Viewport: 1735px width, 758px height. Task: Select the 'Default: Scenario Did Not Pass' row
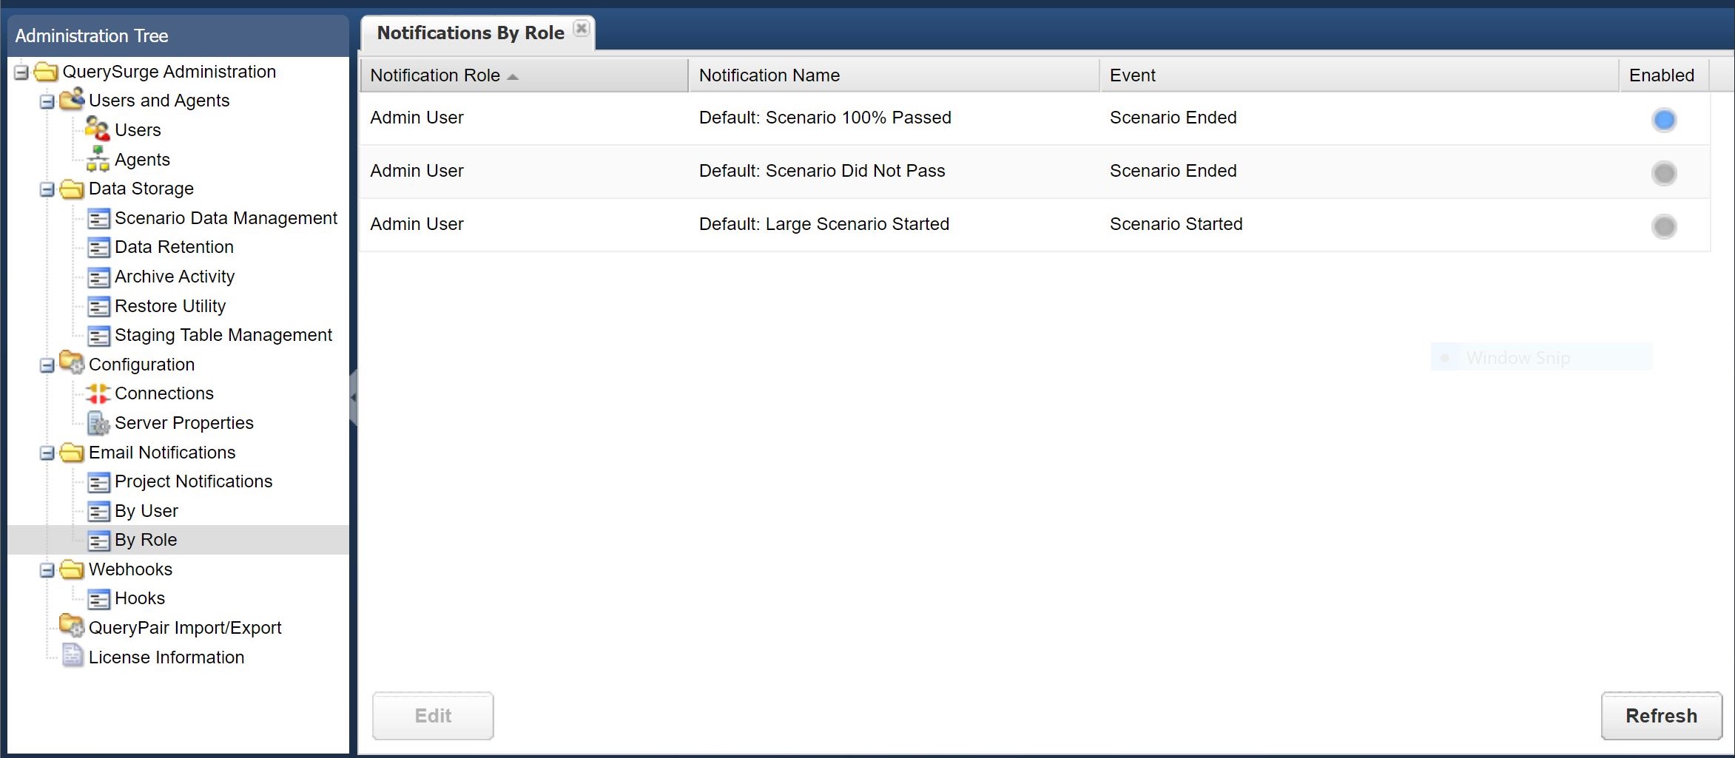tap(1034, 172)
